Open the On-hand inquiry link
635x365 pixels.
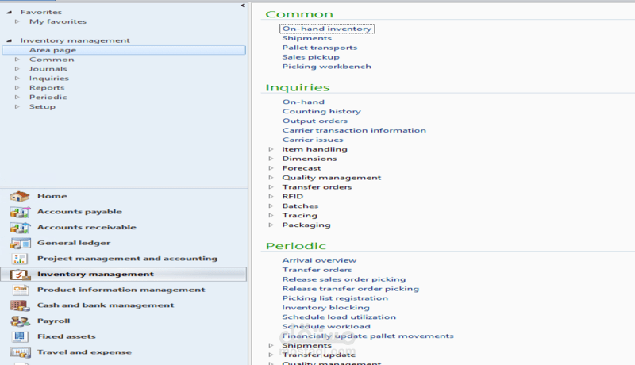[x=303, y=102]
